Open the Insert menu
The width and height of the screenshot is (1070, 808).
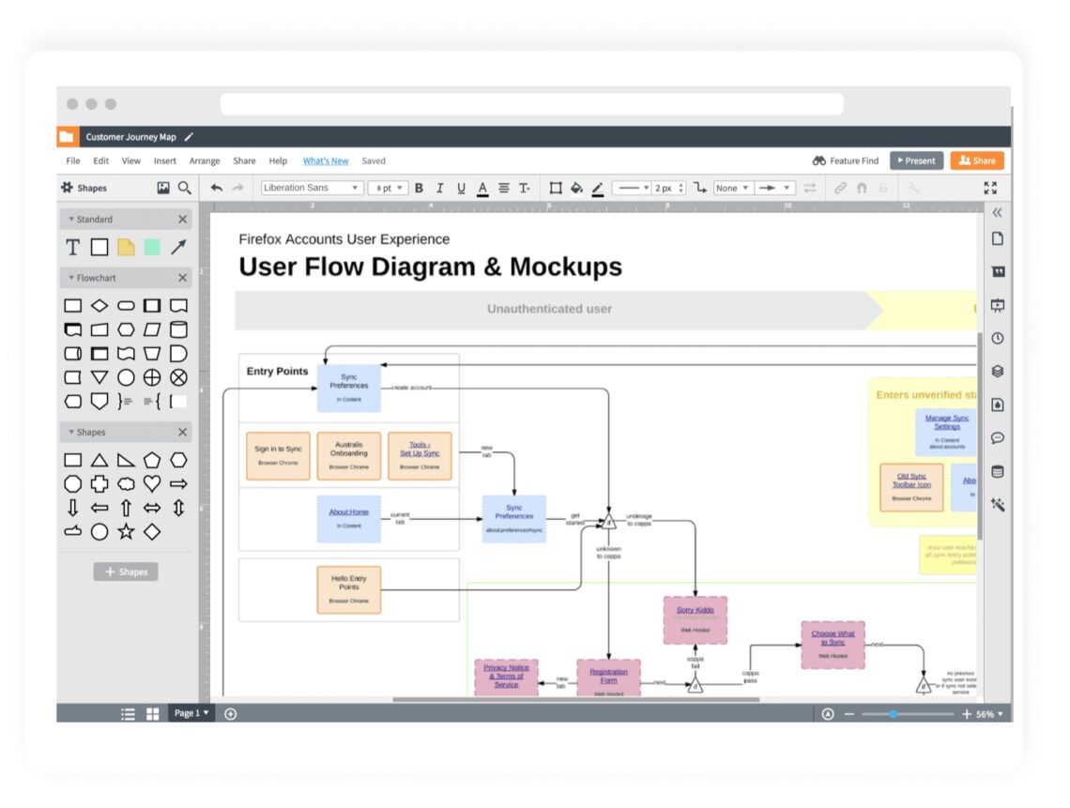(165, 161)
